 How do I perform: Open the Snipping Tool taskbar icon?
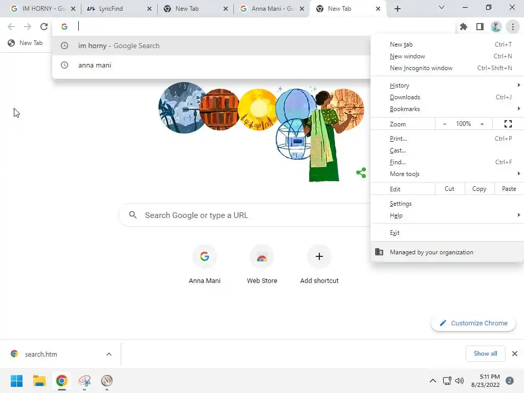click(x=84, y=381)
